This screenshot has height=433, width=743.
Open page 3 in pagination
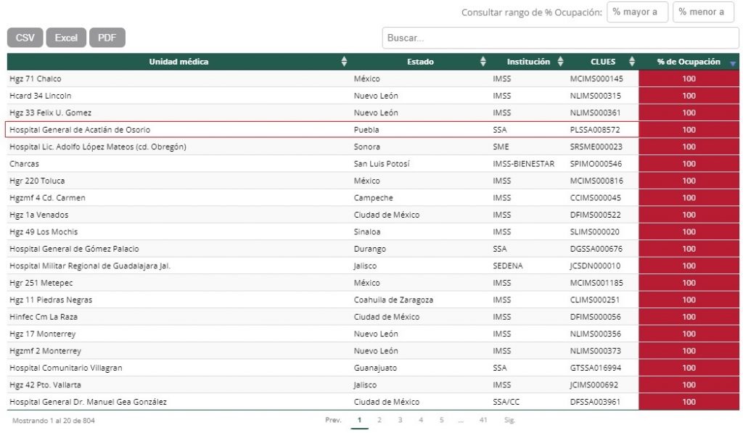click(400, 420)
